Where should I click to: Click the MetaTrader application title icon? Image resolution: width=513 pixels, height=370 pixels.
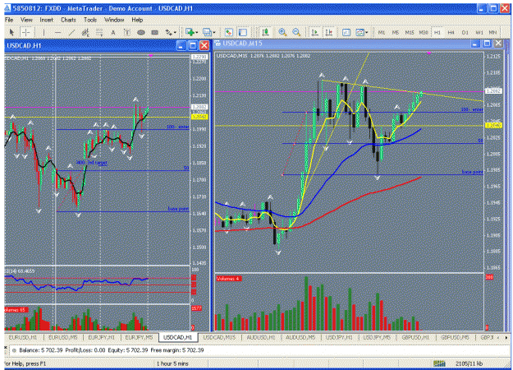pyautogui.click(x=7, y=8)
